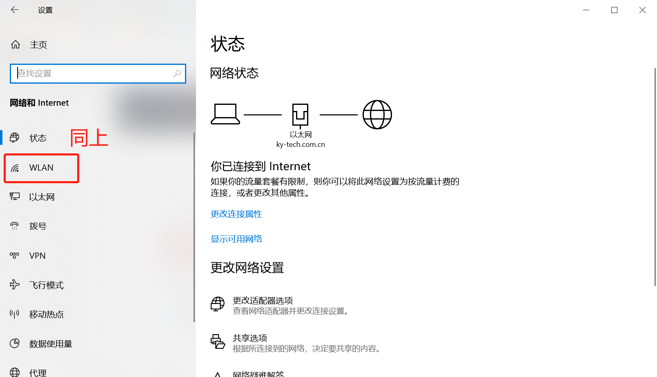Click the 拨号 dial-up icon

(x=15, y=226)
